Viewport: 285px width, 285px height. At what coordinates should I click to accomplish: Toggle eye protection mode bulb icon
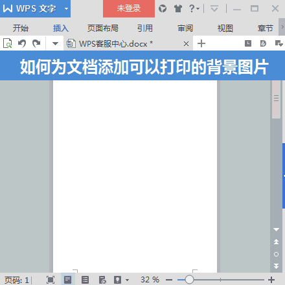(117, 280)
